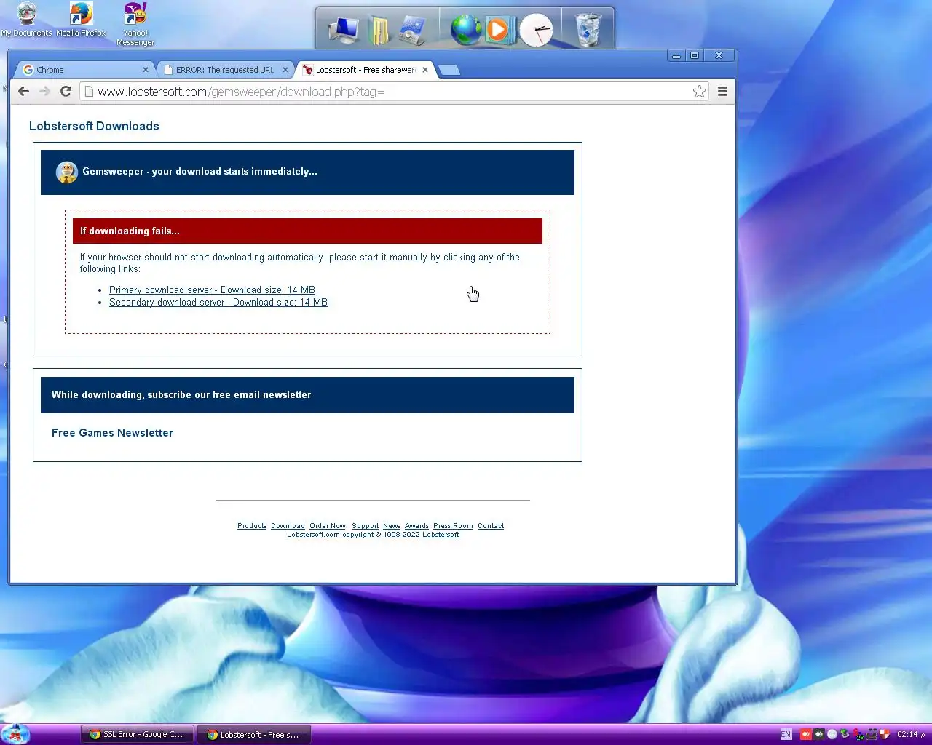Open the Order Now footer link
The image size is (932, 745).
click(x=328, y=526)
